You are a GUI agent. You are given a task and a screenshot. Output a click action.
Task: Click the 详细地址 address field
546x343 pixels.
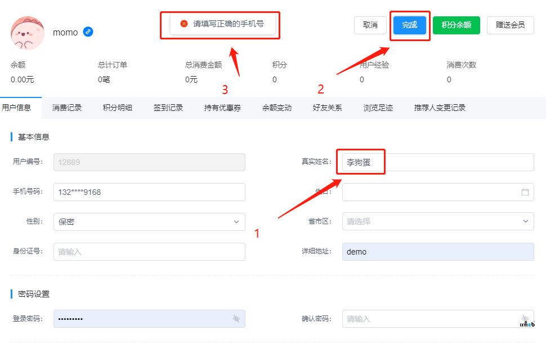point(437,252)
